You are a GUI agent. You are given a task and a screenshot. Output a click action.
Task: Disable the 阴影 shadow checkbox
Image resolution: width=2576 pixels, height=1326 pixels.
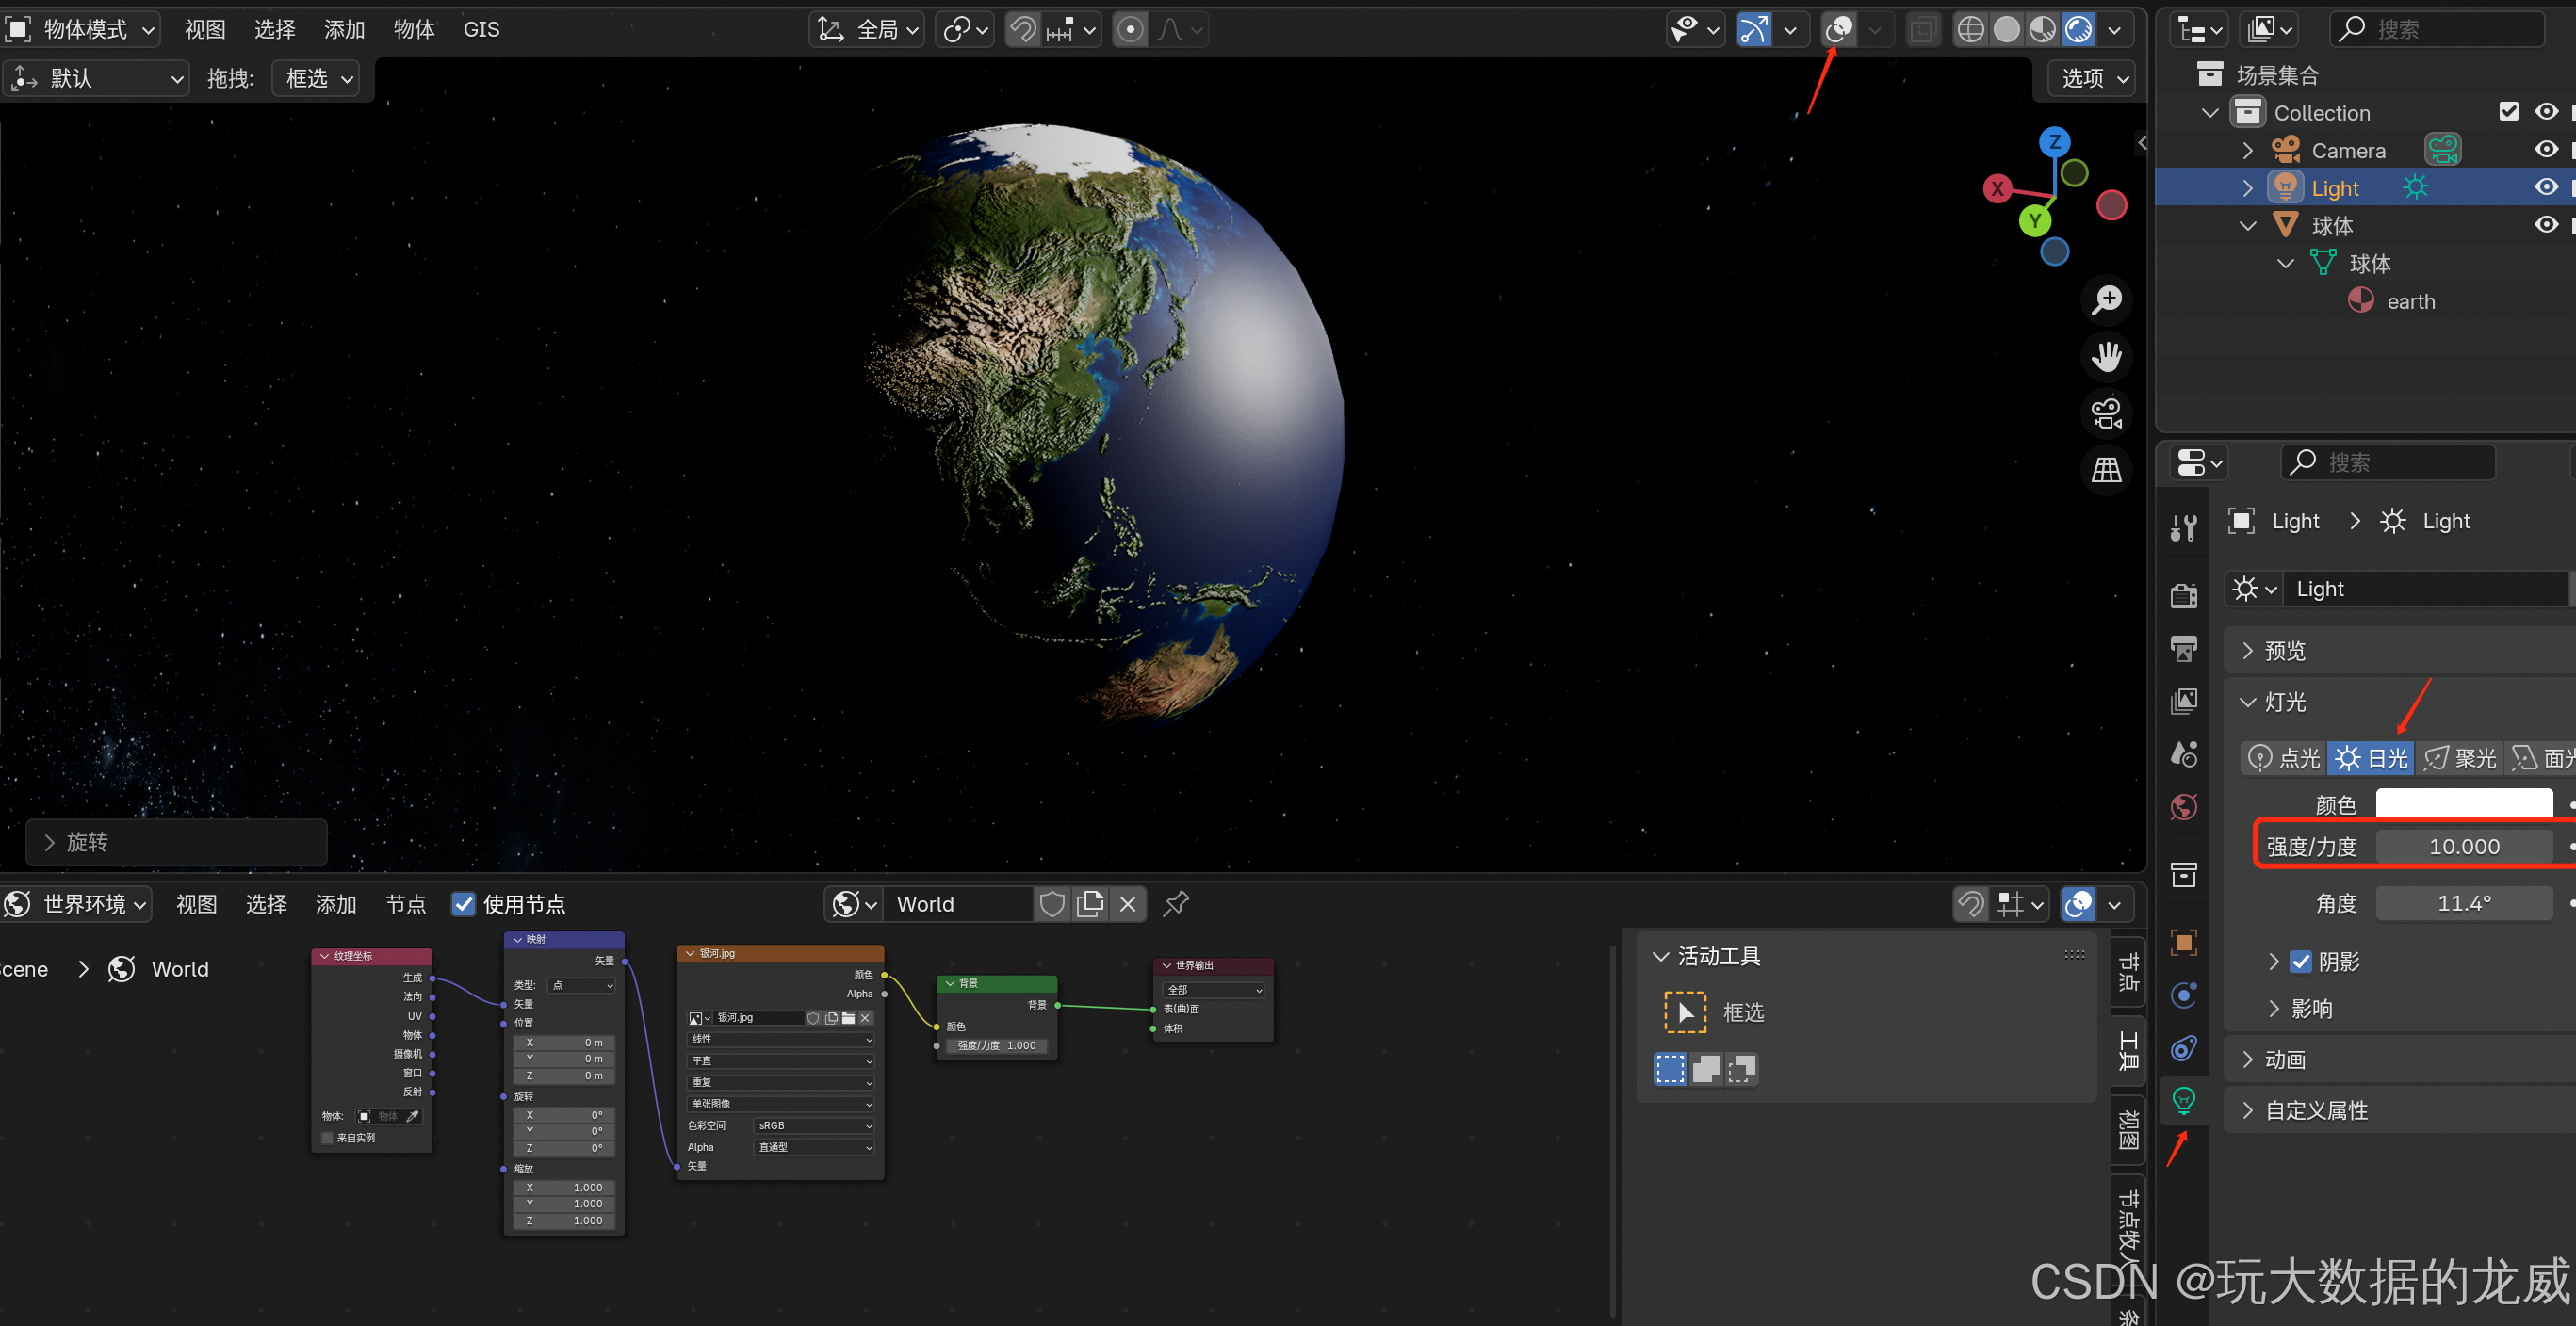click(x=2301, y=962)
